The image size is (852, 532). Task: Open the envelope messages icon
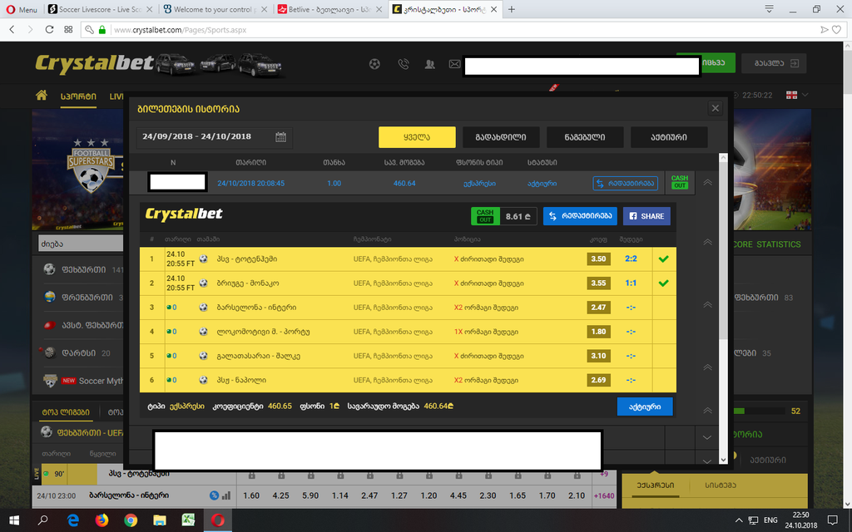455,64
